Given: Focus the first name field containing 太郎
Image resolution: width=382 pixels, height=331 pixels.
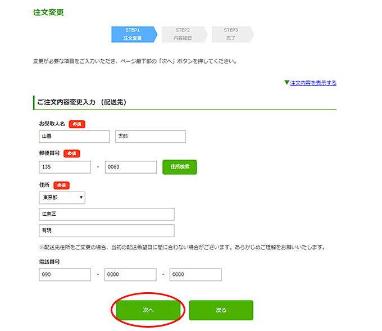Looking at the screenshot, I should tap(150, 137).
